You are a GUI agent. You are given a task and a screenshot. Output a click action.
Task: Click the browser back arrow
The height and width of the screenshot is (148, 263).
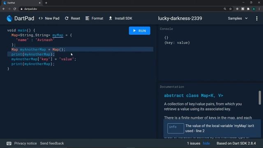[x=4, y=9]
